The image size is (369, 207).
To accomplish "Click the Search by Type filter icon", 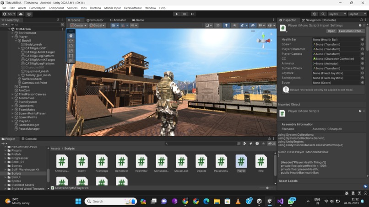I will point(245,143).
